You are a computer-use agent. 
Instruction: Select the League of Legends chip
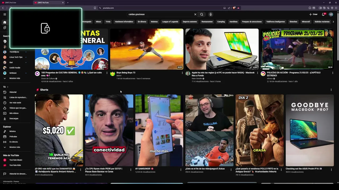[x=170, y=22]
